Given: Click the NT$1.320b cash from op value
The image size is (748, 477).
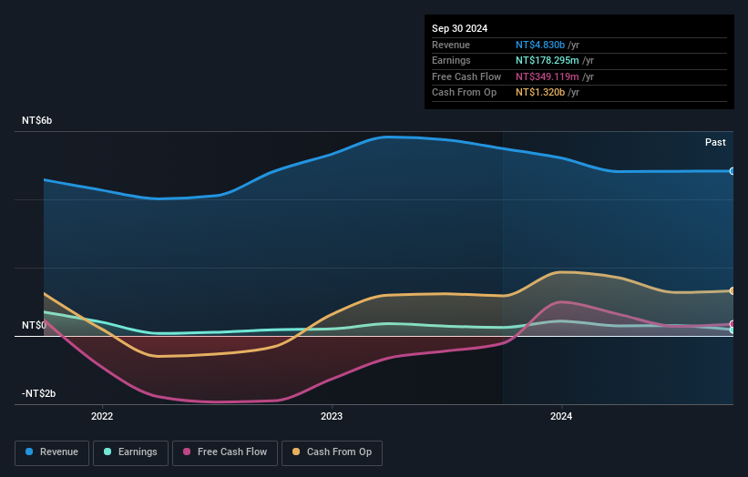Looking at the screenshot, I should [540, 93].
